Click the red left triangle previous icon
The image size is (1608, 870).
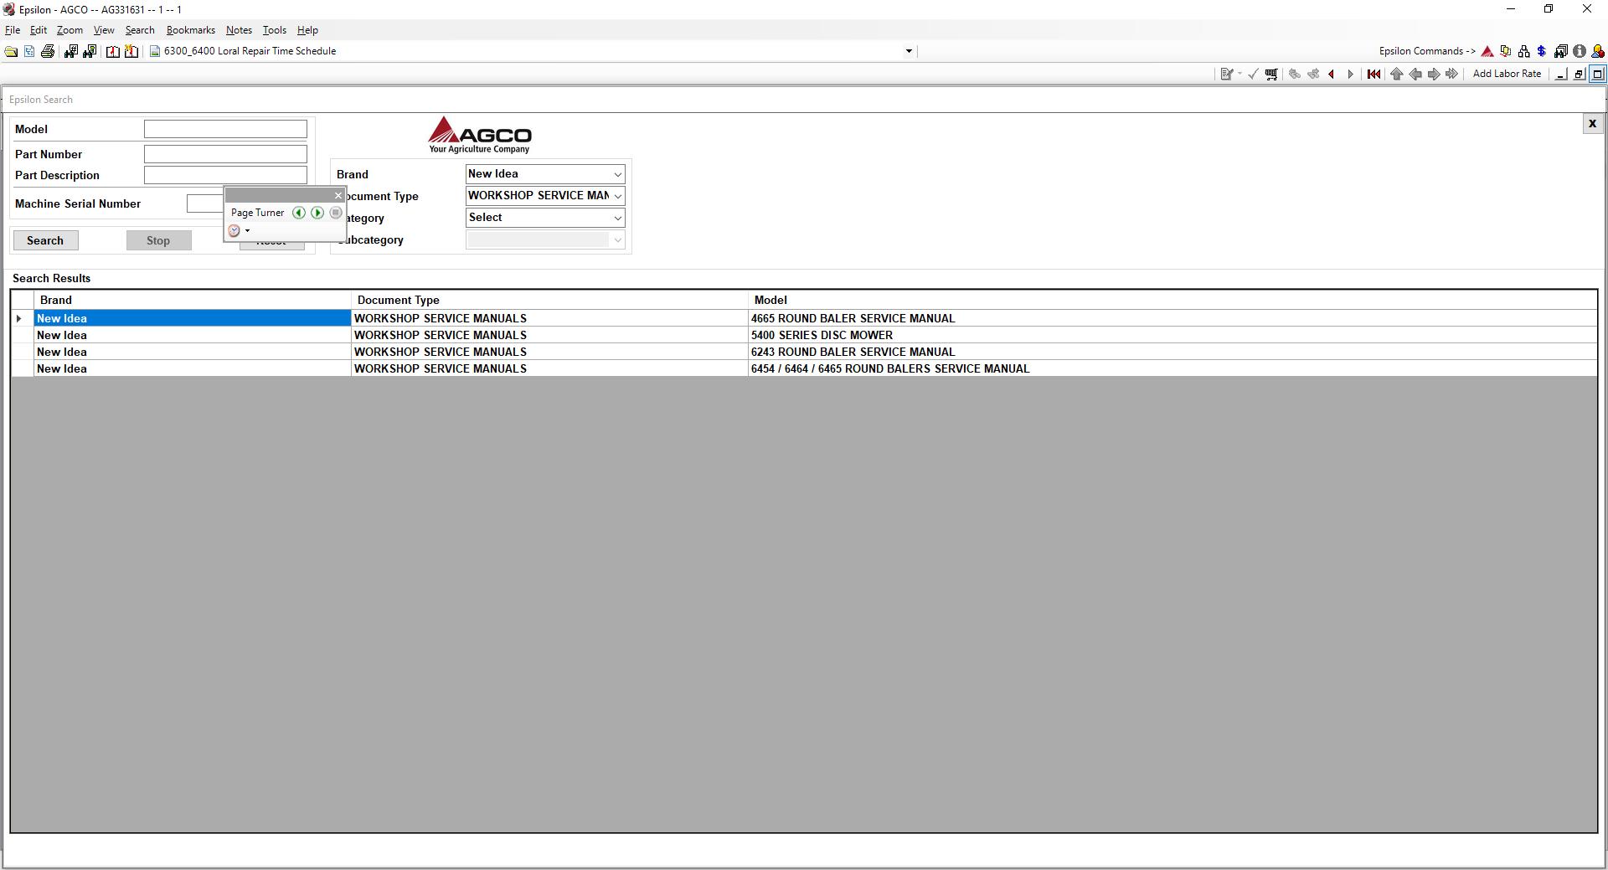pyautogui.click(x=1332, y=74)
